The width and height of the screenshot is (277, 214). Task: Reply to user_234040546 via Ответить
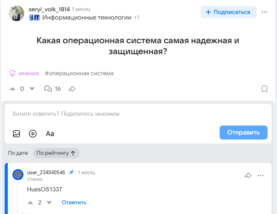(x=74, y=203)
